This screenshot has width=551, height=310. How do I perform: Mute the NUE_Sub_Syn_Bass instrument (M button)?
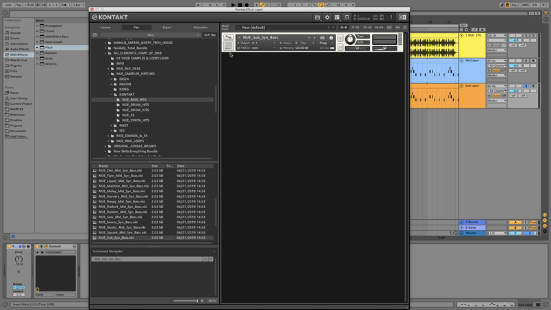[x=340, y=47]
